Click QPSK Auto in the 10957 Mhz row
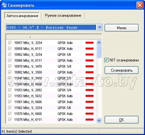This screenshot has height=135, width=145. pyautogui.click(x=65, y=43)
